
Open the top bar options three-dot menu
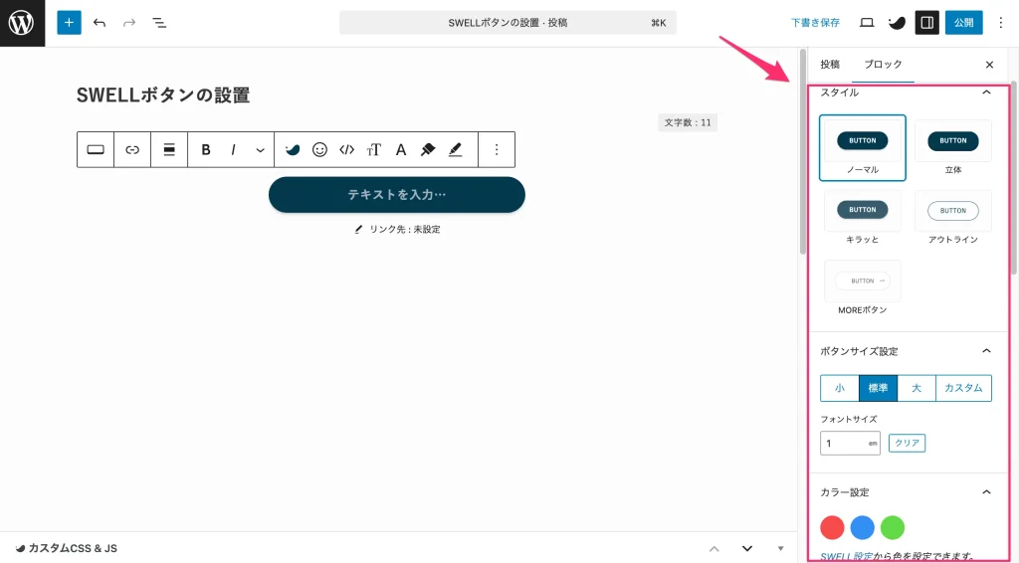[1001, 23]
